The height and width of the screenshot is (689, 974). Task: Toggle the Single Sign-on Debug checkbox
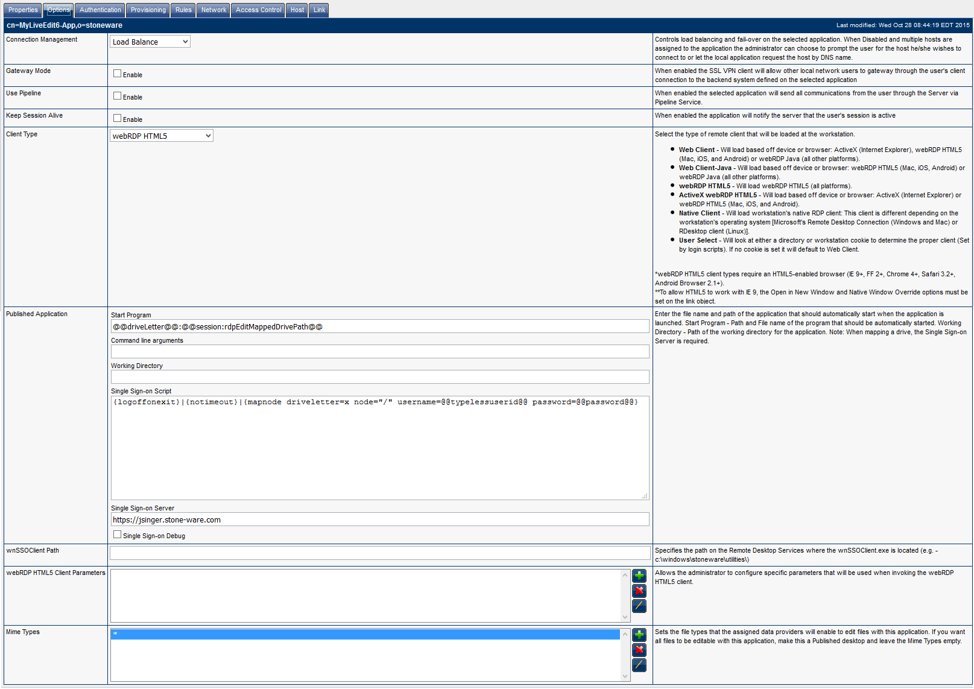pyautogui.click(x=118, y=535)
